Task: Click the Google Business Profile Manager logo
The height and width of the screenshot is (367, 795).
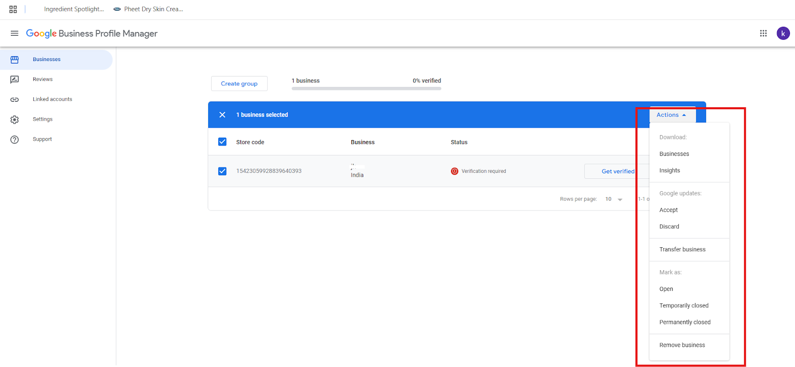Action: (x=92, y=33)
